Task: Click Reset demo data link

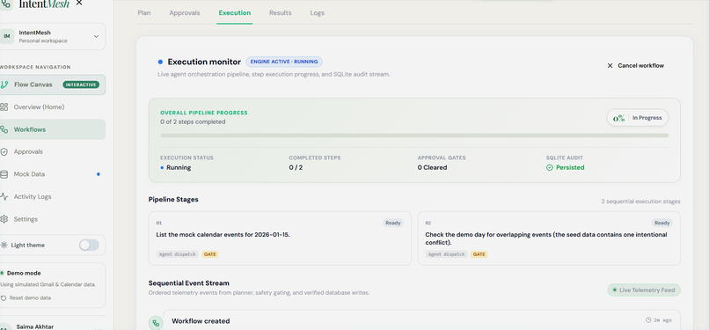Action: pyautogui.click(x=30, y=298)
